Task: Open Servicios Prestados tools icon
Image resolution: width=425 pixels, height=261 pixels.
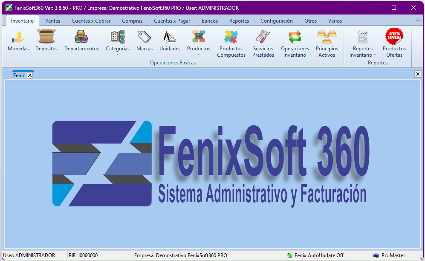Action: click(x=263, y=37)
